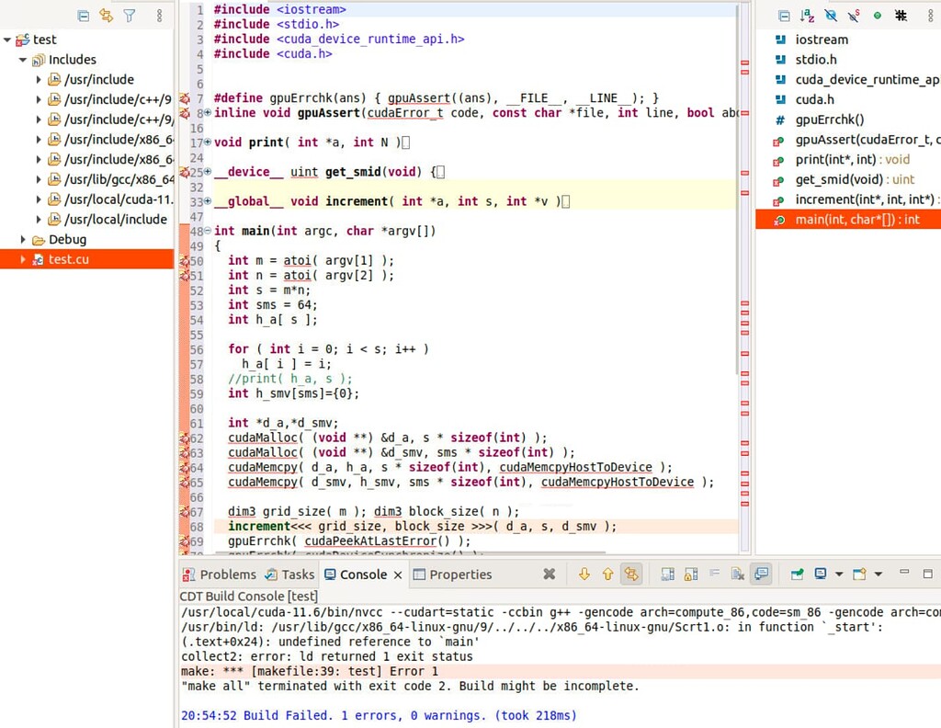The height and width of the screenshot is (728, 941).
Task: Expand the Debug folder
Action: [x=23, y=239]
